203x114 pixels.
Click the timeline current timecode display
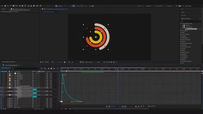click(6, 68)
